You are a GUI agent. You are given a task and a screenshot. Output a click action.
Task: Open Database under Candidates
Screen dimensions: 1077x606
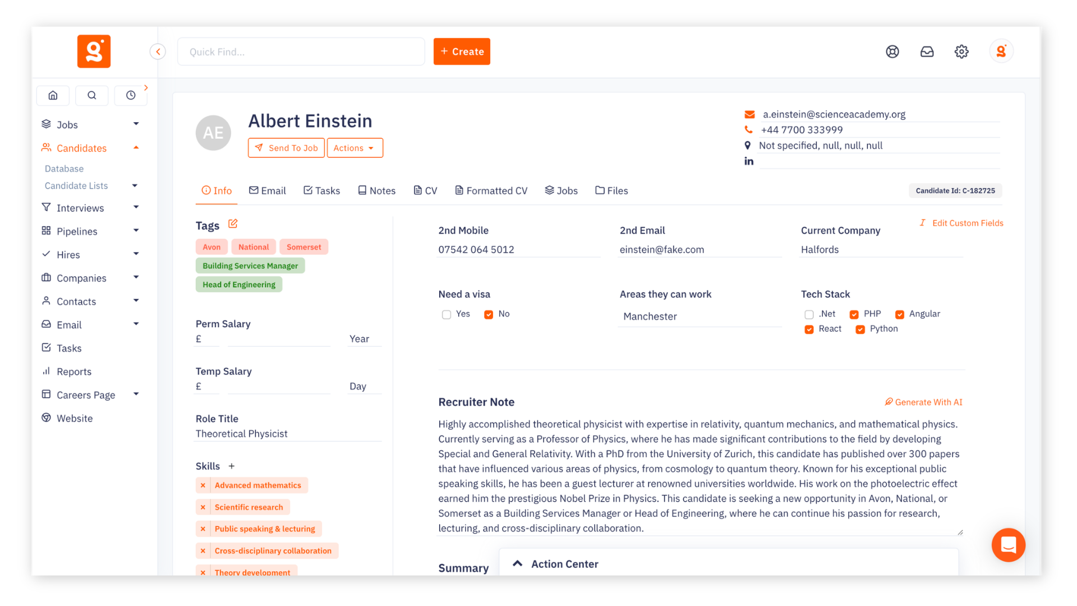(64, 169)
